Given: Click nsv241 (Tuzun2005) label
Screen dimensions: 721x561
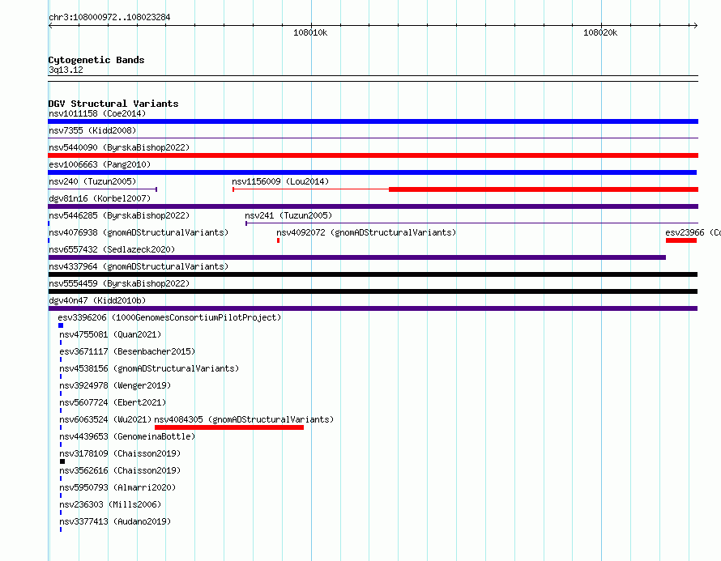Looking at the screenshot, I should [288, 215].
